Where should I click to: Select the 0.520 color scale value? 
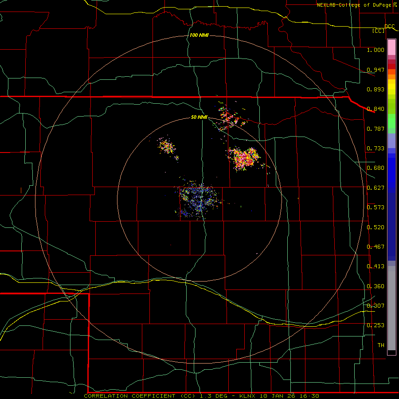(x=376, y=227)
